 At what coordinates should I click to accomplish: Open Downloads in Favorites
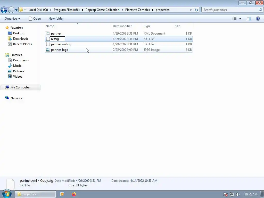21,39
